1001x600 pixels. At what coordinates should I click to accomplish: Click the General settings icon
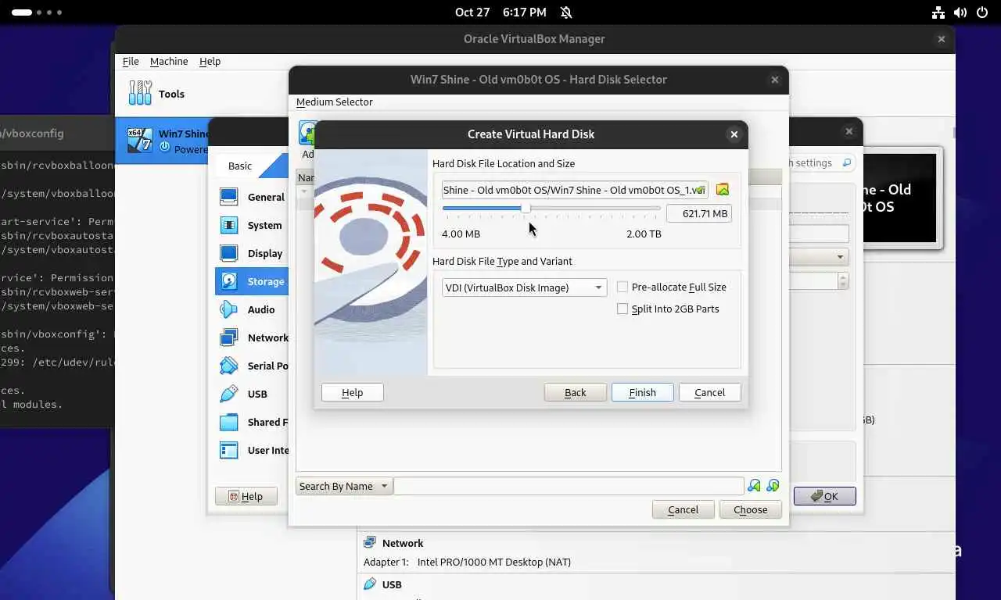228,197
